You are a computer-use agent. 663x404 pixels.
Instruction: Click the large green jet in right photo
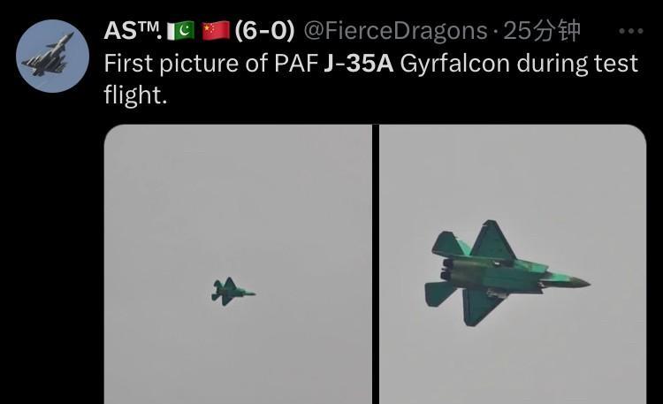(x=507, y=273)
